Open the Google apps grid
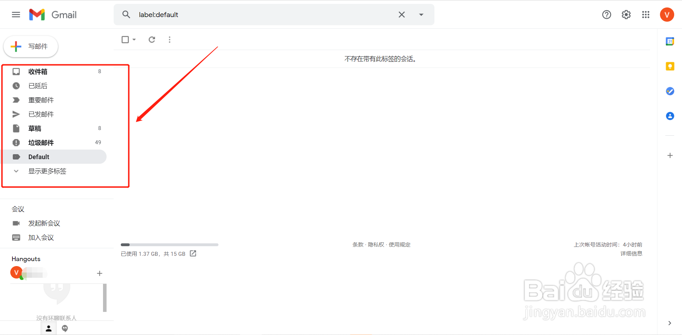The height and width of the screenshot is (335, 682). 646,15
